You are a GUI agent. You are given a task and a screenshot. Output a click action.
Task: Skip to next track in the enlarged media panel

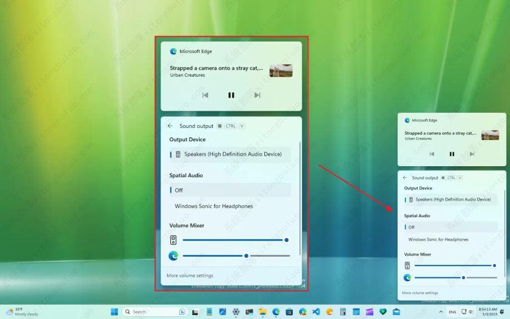(257, 95)
